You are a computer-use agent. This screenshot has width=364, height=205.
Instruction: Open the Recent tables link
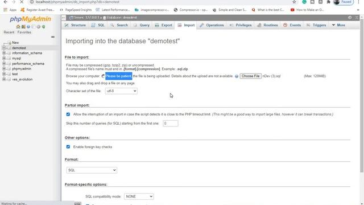point(9,32)
